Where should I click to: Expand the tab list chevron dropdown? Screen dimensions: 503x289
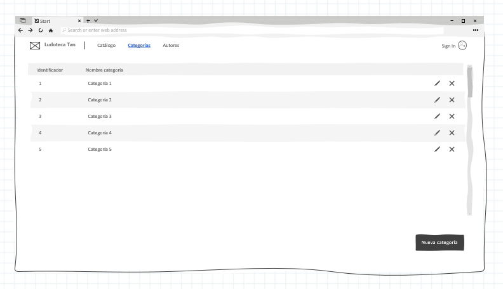tap(96, 21)
